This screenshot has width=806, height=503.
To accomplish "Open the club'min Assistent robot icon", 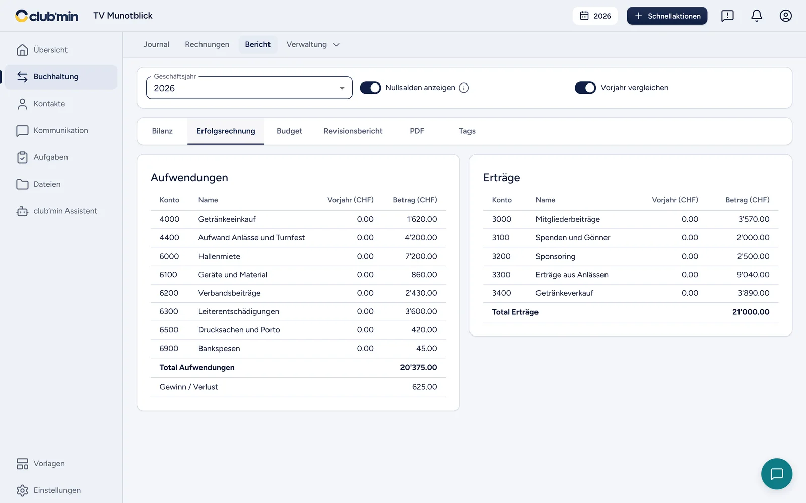I will [22, 211].
